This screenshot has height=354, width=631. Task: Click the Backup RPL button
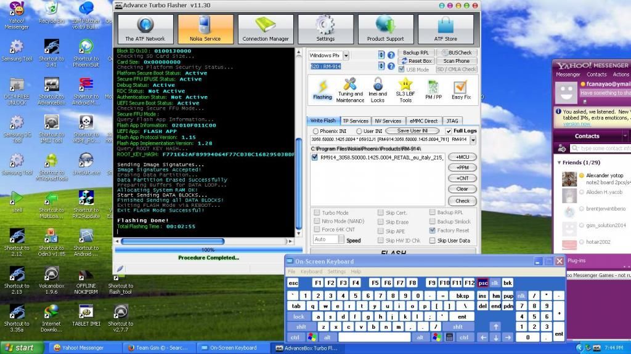tap(416, 53)
